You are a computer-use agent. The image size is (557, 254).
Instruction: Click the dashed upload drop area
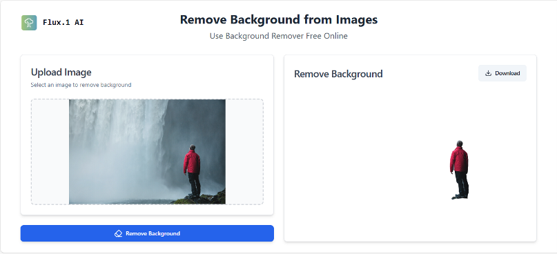[x=147, y=152]
